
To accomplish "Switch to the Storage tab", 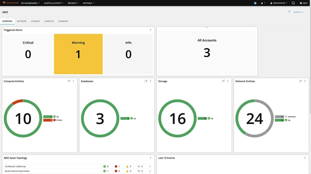I will (35, 21).
